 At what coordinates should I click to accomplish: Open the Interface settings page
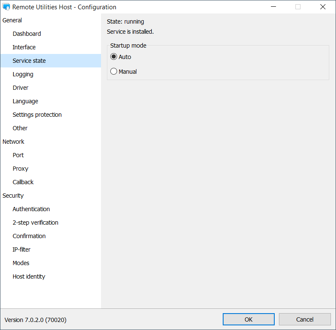pyautogui.click(x=51, y=47)
